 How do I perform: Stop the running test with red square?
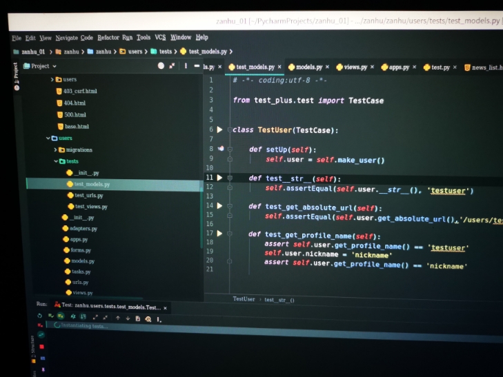point(41,347)
